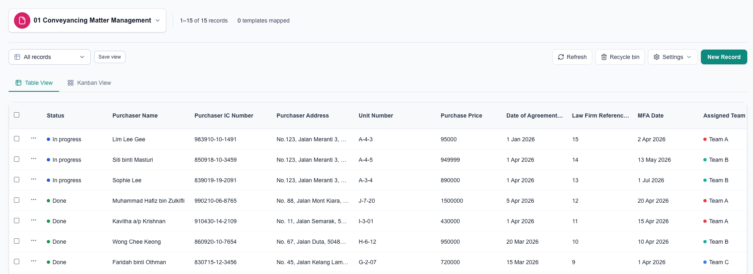Switch to the Kanban View tab
This screenshot has width=753, height=274.
coord(89,83)
